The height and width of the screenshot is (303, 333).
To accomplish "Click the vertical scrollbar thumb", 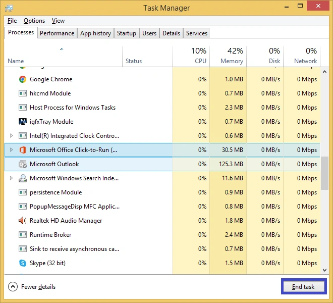I will (x=324, y=173).
